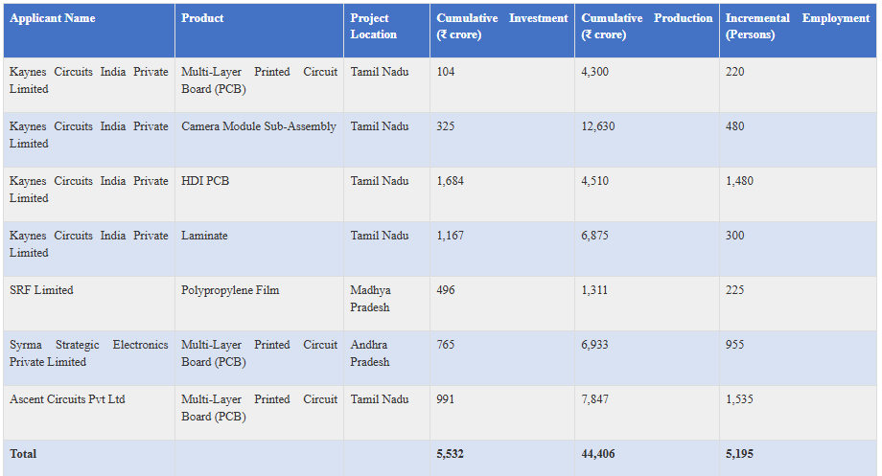The height and width of the screenshot is (476, 882).
Task: Click the Applicant Name column header
Action: tap(53, 18)
